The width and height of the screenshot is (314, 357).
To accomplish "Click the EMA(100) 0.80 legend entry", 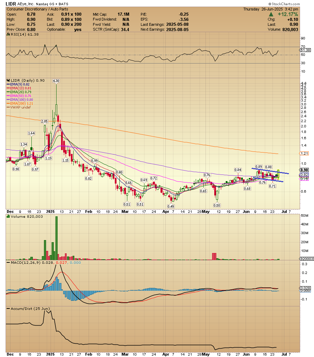I will (20, 100).
